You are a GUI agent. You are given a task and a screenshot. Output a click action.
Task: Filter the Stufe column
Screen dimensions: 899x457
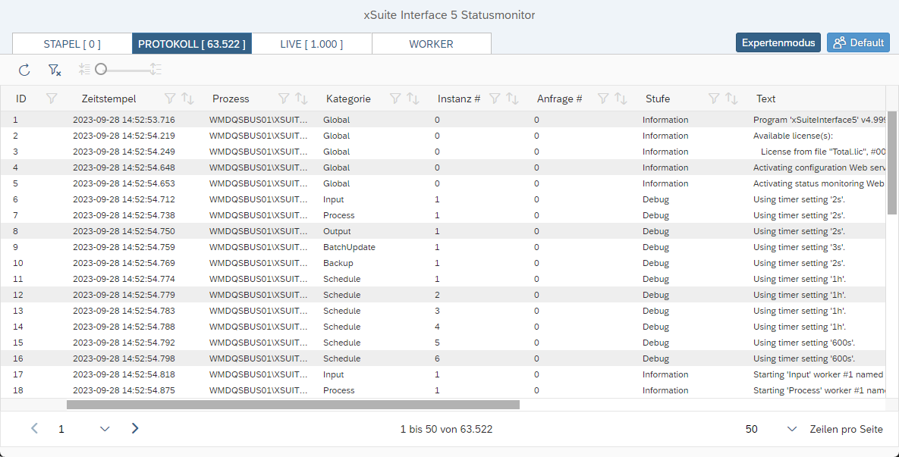pyautogui.click(x=713, y=98)
